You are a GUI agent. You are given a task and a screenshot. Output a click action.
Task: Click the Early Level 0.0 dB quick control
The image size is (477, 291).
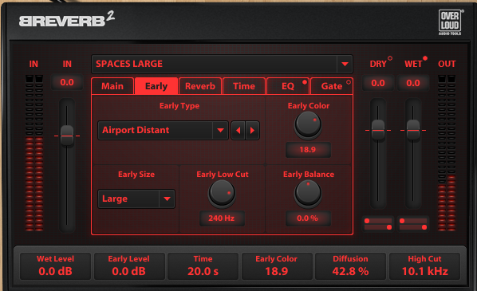(x=129, y=266)
